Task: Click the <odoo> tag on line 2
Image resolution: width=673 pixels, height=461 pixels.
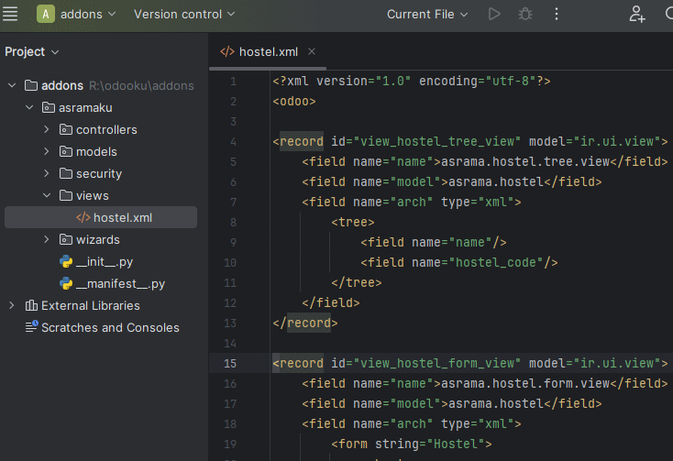Action: pyautogui.click(x=294, y=101)
